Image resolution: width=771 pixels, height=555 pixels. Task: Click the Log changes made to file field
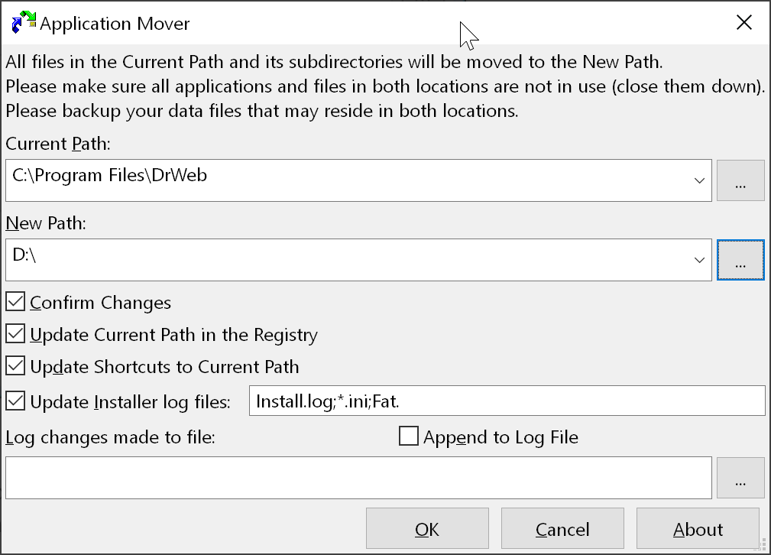[x=358, y=478]
